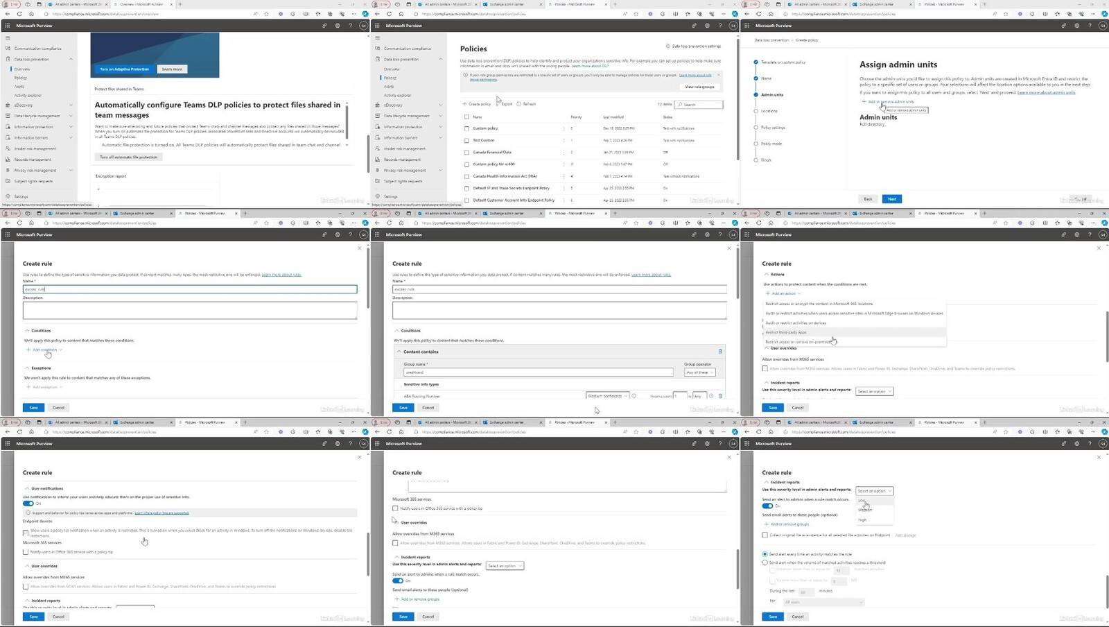1109x627 pixels.
Task: Select 'Send alert when the volume' threshold radio
Action: click(765, 562)
